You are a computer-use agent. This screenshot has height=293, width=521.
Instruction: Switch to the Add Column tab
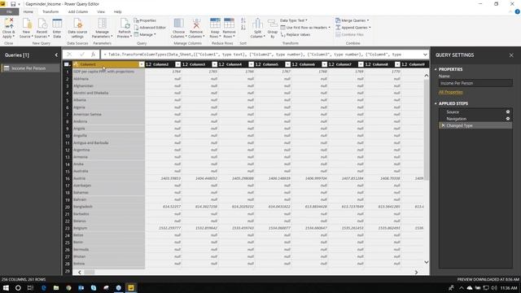(x=78, y=12)
